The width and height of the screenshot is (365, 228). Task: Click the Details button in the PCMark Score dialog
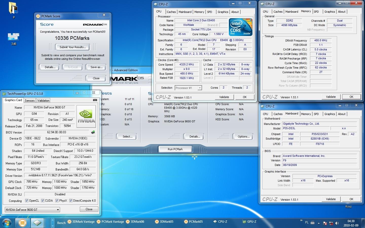pyautogui.click(x=50, y=67)
